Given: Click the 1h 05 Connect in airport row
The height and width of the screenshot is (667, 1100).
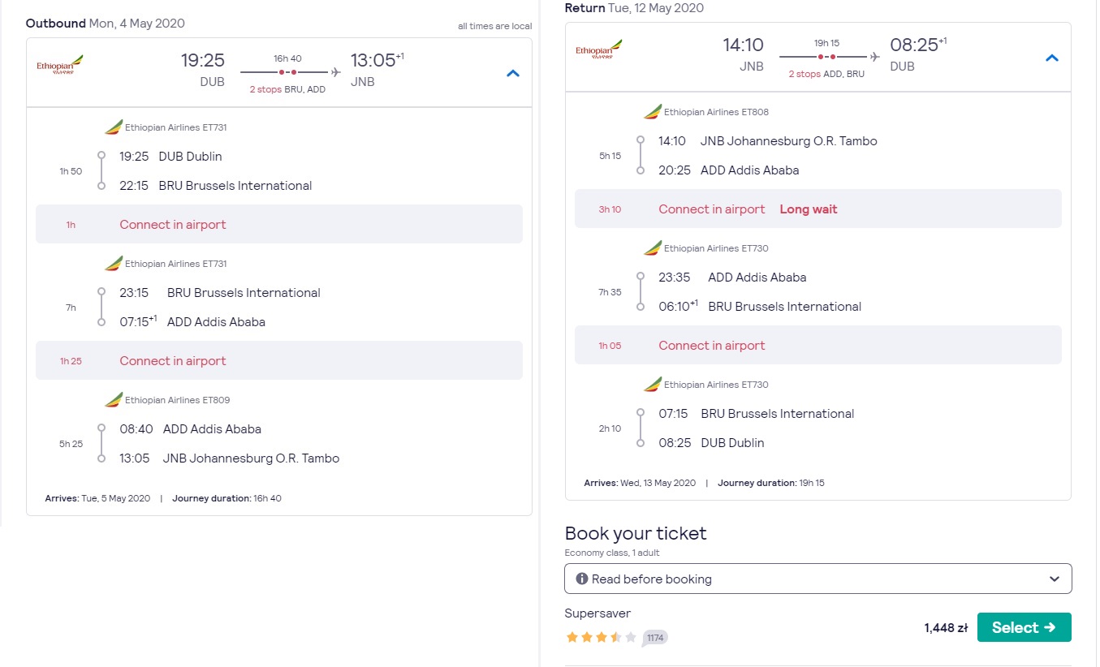Looking at the screenshot, I should coord(818,345).
